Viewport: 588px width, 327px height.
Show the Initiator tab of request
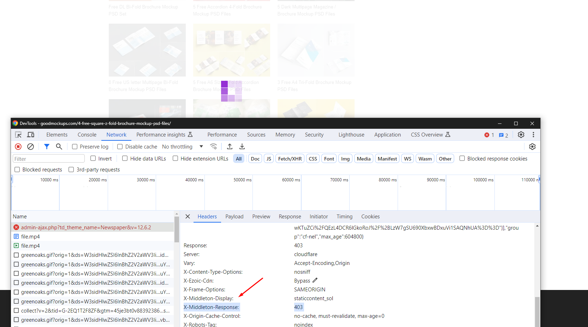point(319,217)
